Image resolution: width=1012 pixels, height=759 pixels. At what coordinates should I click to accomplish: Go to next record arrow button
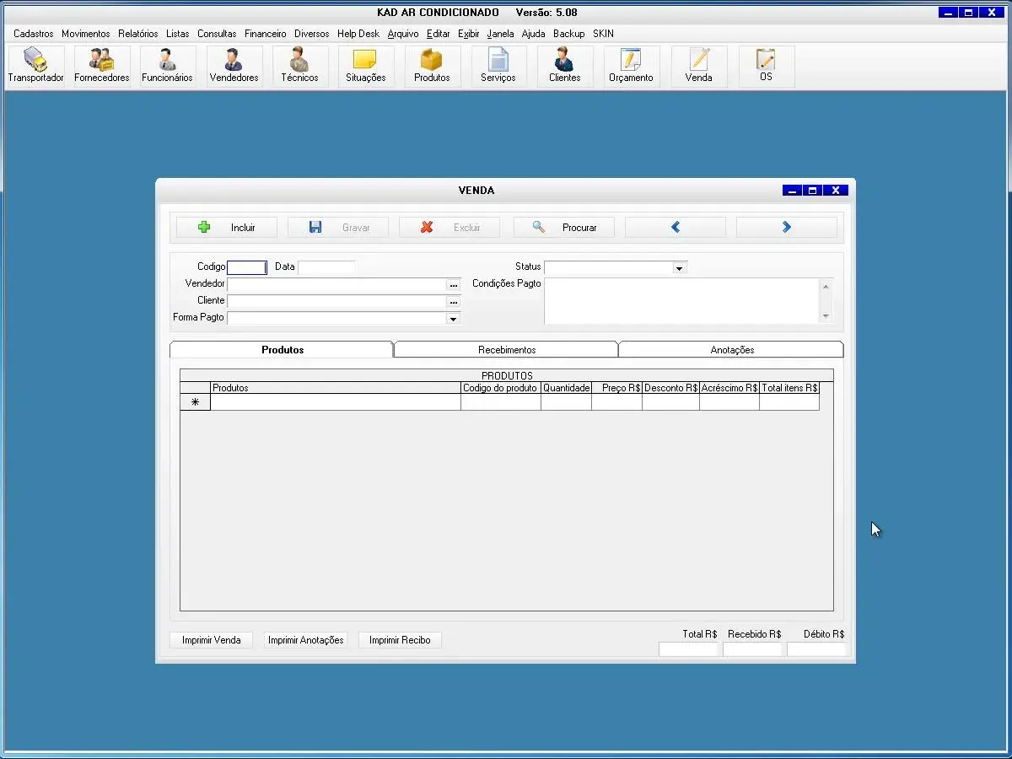(x=786, y=228)
